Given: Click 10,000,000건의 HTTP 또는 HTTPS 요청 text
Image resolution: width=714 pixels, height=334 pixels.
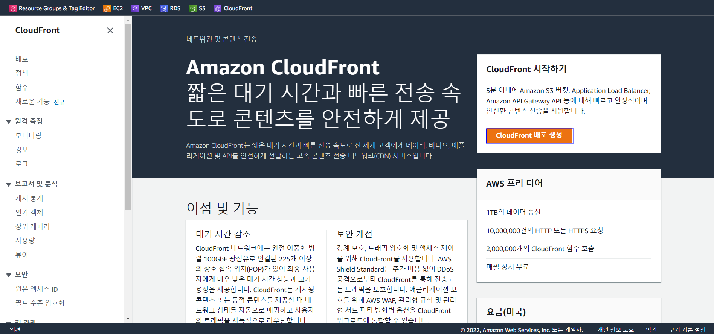Looking at the screenshot, I should 545,231.
